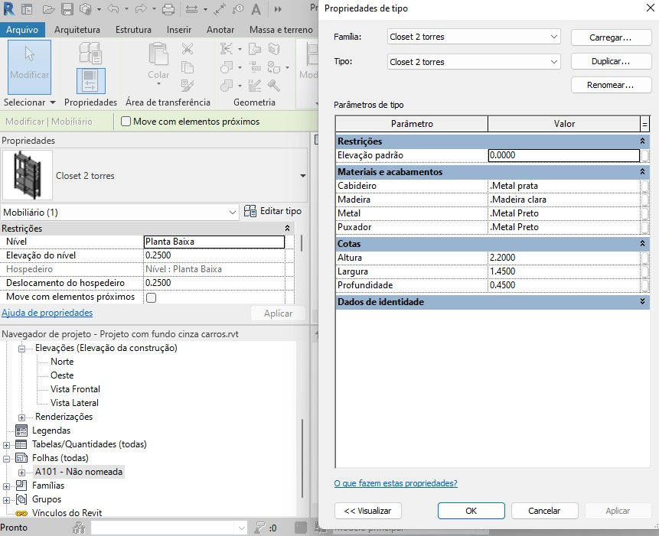Click the Join geometry icon
The width and height of the screenshot is (659, 536).
pyautogui.click(x=227, y=86)
